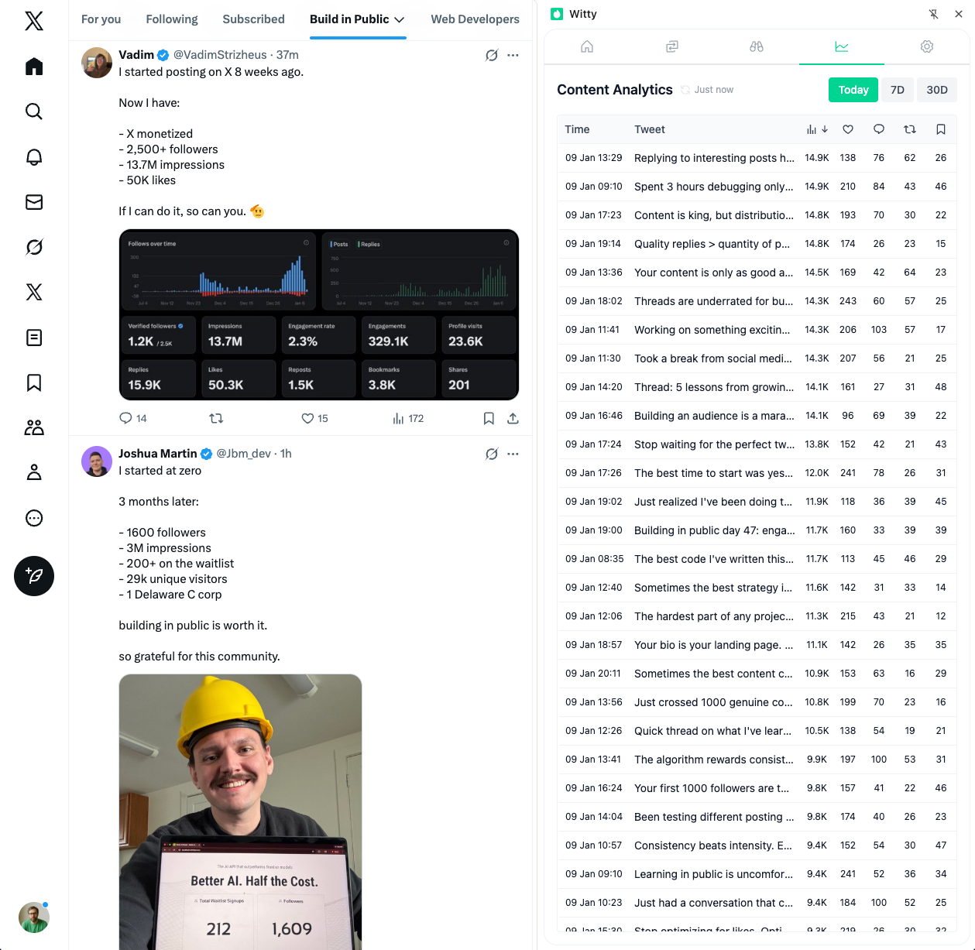Image resolution: width=975 pixels, height=950 pixels.
Task: Toggle the Witty panel pin icon
Action: click(933, 14)
